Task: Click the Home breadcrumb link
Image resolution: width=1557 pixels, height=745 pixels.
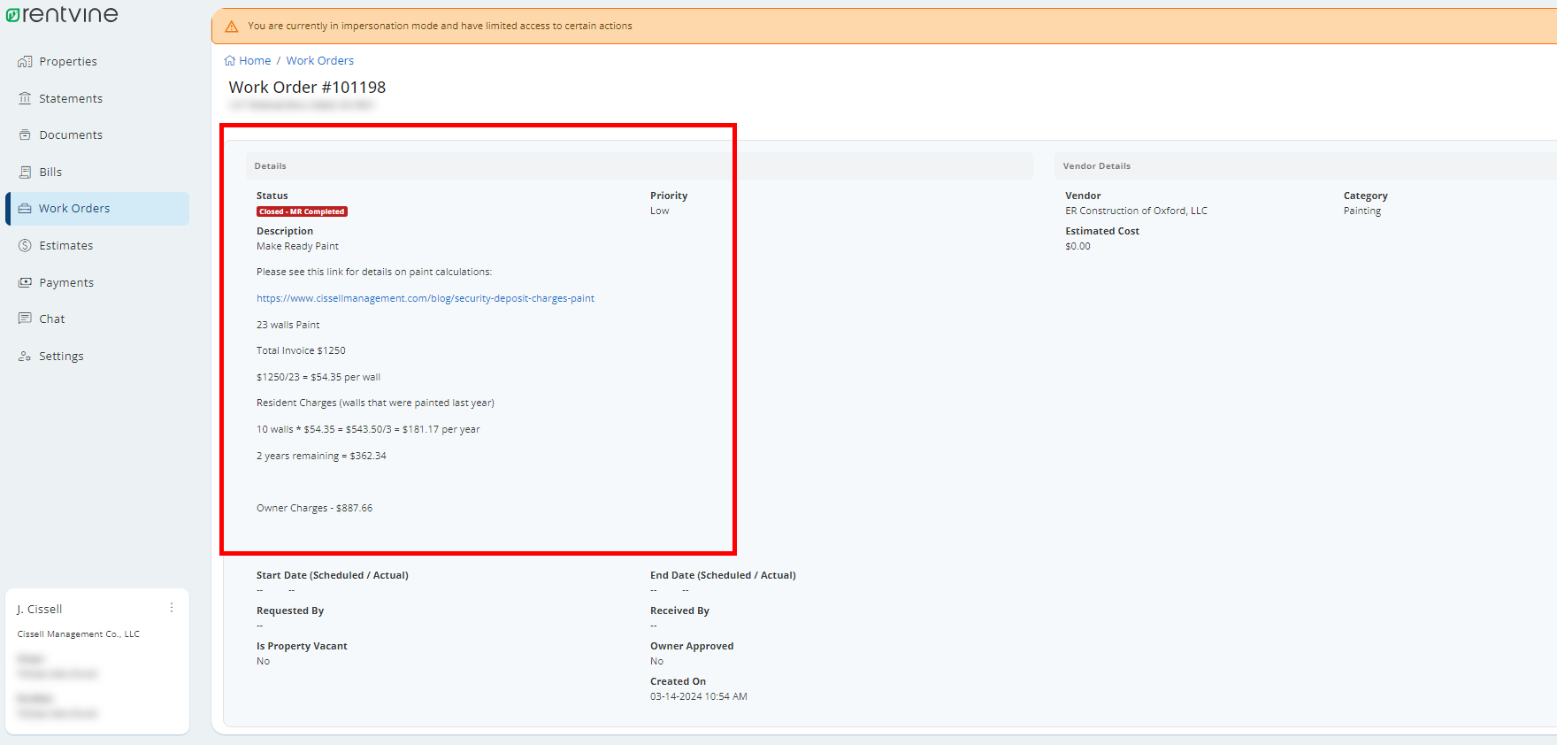Action: coord(255,61)
